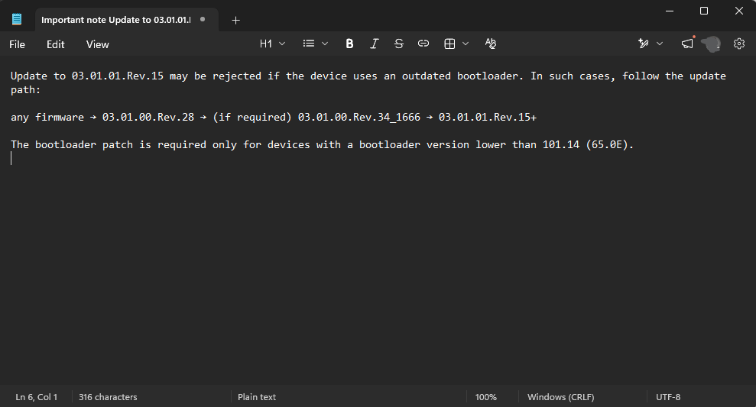Viewport: 756px width, 407px height.
Task: Click the text '03.01.00.Rev.28'
Action: [x=148, y=117]
